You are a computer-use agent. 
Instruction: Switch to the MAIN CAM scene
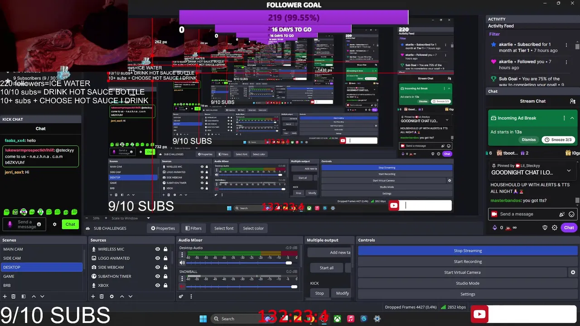tap(41, 249)
